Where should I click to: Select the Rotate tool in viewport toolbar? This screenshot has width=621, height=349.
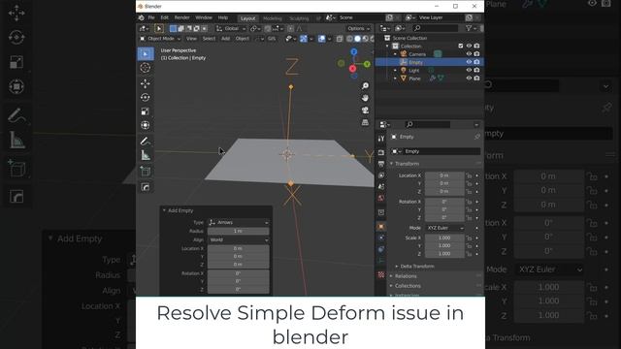coord(146,97)
